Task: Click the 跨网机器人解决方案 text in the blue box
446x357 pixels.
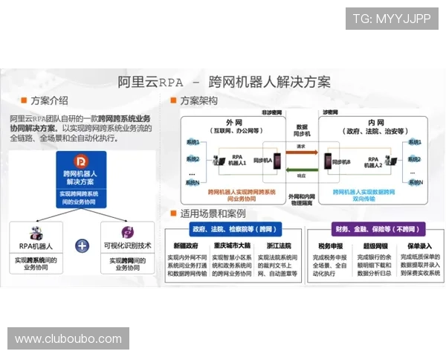Action: coord(80,178)
